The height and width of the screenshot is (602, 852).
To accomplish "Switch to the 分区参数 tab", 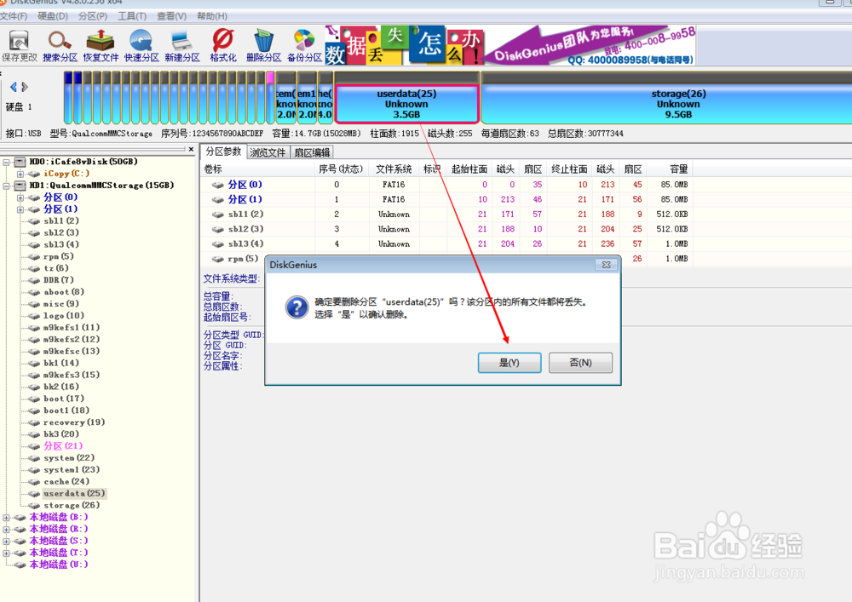I will coord(223,152).
